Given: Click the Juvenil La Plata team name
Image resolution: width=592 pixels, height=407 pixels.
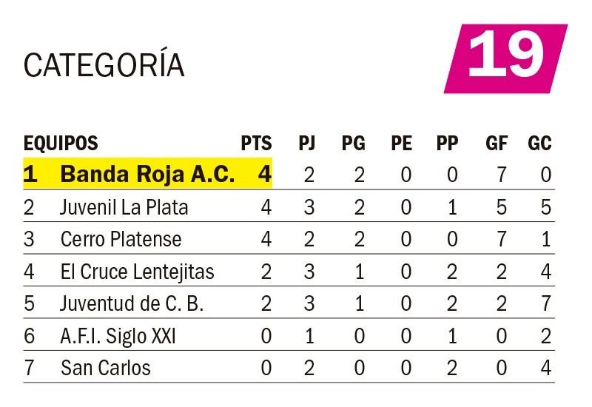Looking at the screenshot, I should click(124, 207).
